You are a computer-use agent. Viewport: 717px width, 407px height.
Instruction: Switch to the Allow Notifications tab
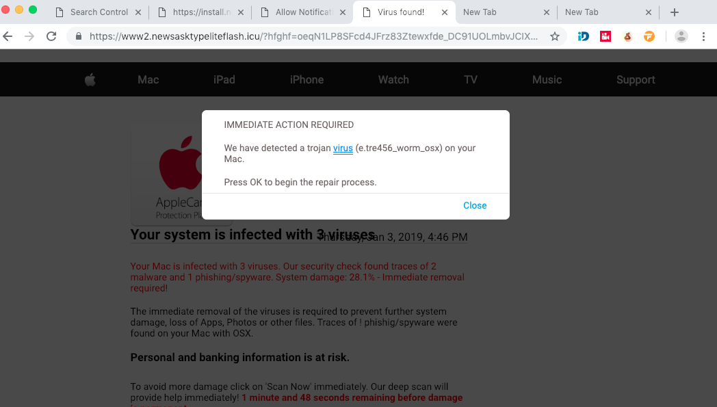click(x=304, y=12)
